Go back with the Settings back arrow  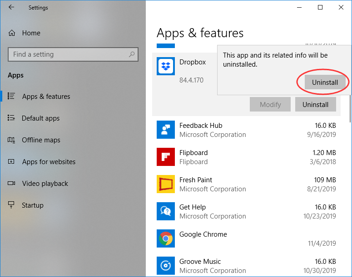[11, 7]
